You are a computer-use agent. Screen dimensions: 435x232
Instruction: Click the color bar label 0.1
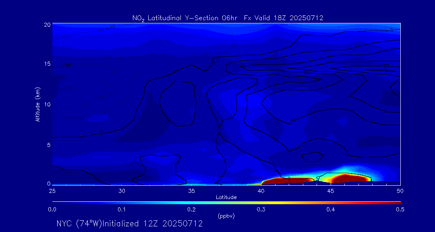pyautogui.click(x=122, y=210)
